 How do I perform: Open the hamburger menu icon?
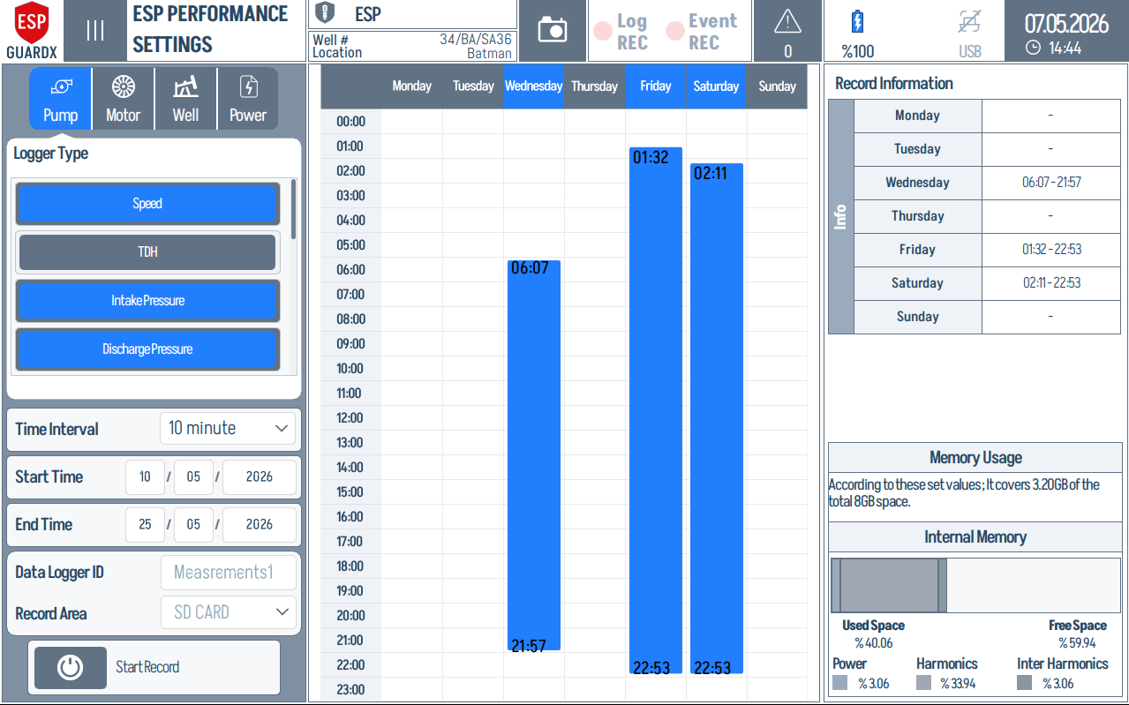tap(95, 31)
